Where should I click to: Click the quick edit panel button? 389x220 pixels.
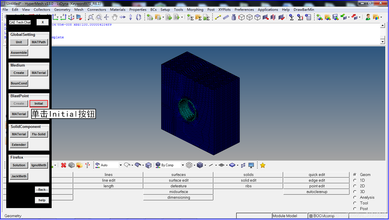click(316, 175)
